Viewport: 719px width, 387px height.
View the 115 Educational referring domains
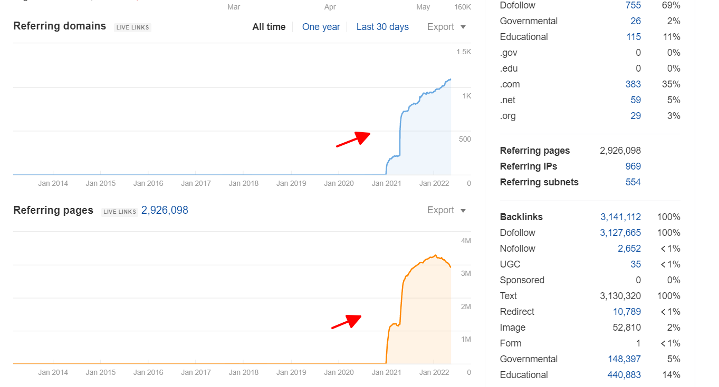pos(634,37)
